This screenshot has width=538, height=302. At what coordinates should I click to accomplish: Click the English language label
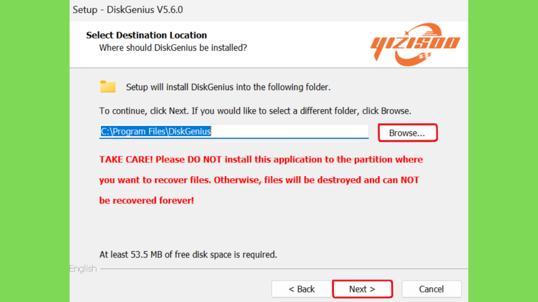tap(84, 269)
